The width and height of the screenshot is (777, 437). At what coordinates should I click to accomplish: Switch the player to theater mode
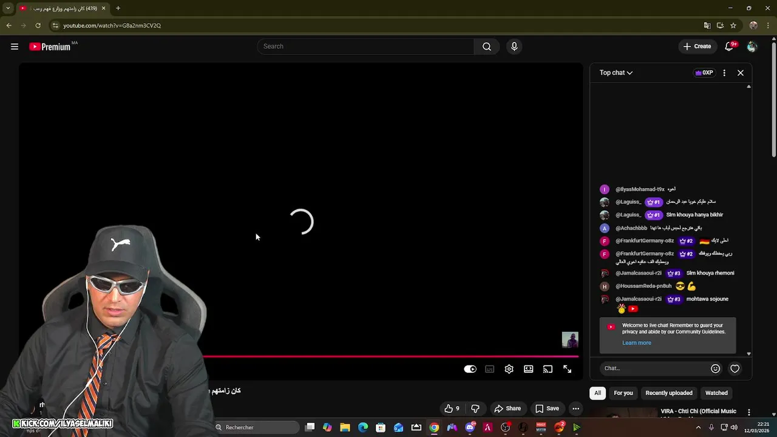(529, 369)
